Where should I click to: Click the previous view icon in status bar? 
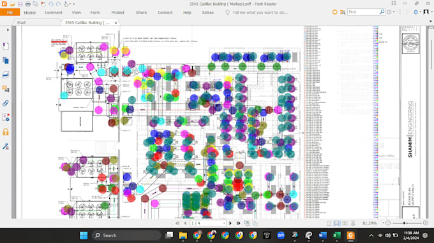[x=246, y=223]
